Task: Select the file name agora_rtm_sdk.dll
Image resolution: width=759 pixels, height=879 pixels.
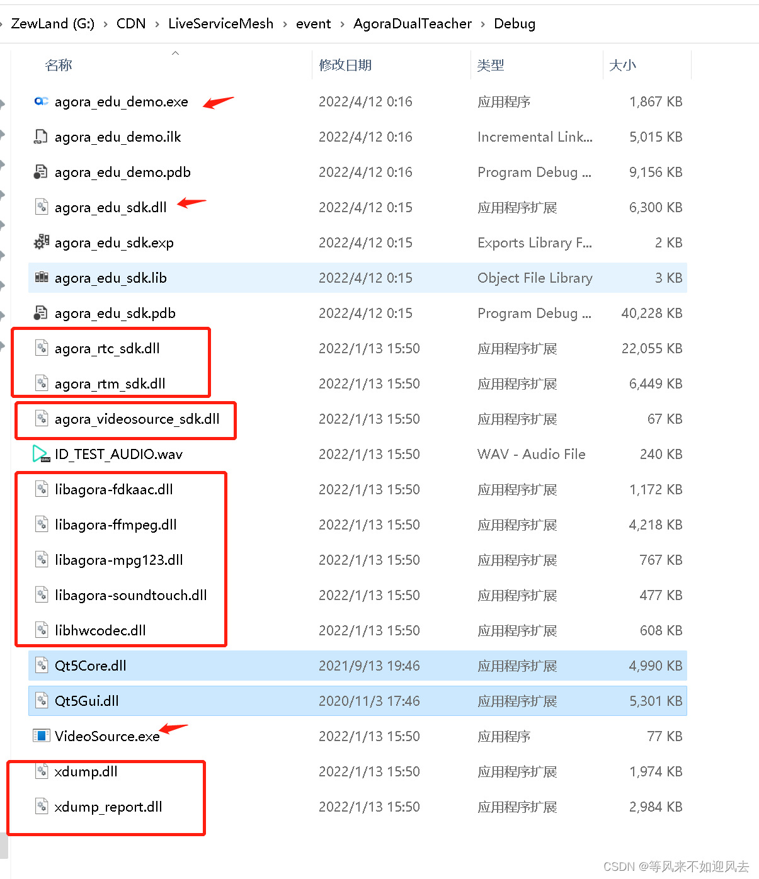Action: [x=110, y=384]
